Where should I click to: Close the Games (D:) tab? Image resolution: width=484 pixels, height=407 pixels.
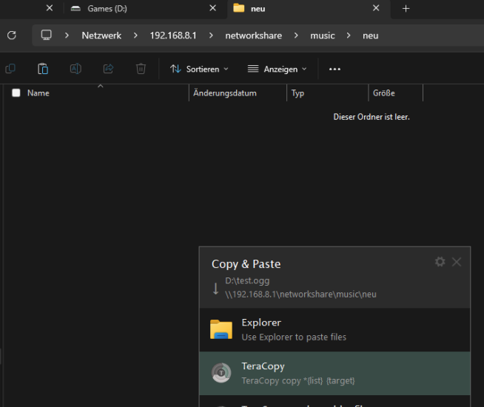212,8
